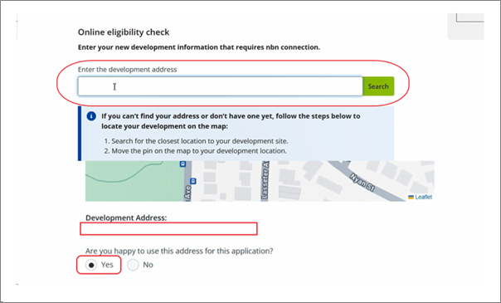501x303 pixels.
Task: Click the Online eligibility check heading
Action: [x=124, y=32]
